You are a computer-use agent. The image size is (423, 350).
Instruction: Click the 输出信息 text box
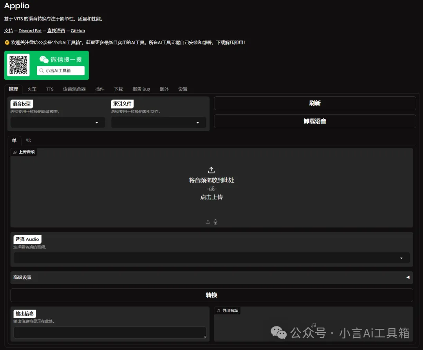110,332
